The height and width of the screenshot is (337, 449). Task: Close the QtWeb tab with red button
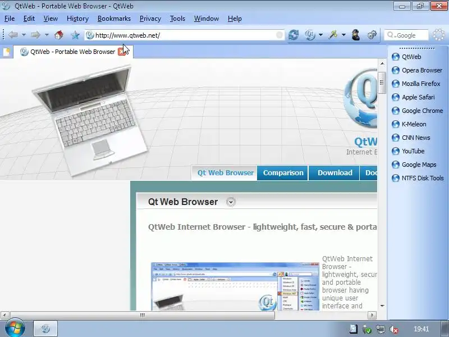tap(122, 52)
